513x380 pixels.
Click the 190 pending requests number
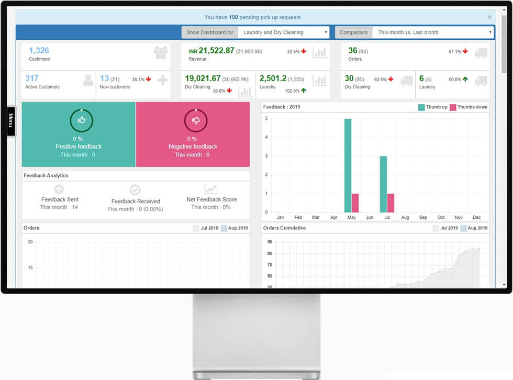(x=233, y=17)
